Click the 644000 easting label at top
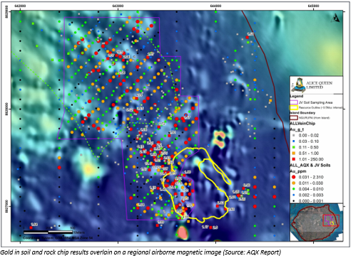This screenshot has height=263, width=353. click(215, 6)
